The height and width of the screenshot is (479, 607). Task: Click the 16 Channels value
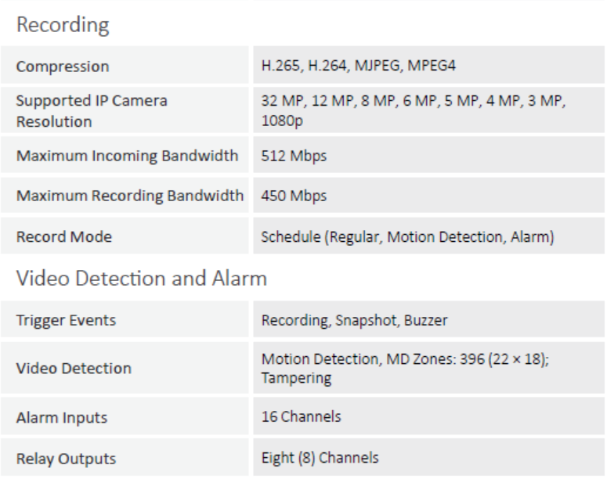302,416
